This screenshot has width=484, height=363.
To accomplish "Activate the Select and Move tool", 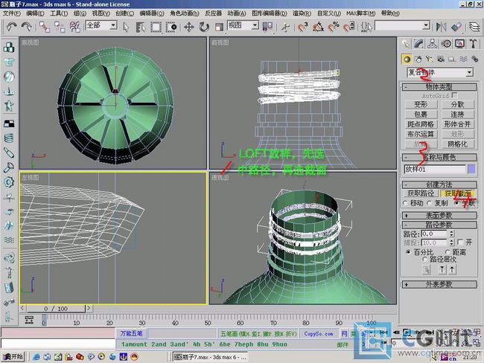I will pyautogui.click(x=189, y=27).
